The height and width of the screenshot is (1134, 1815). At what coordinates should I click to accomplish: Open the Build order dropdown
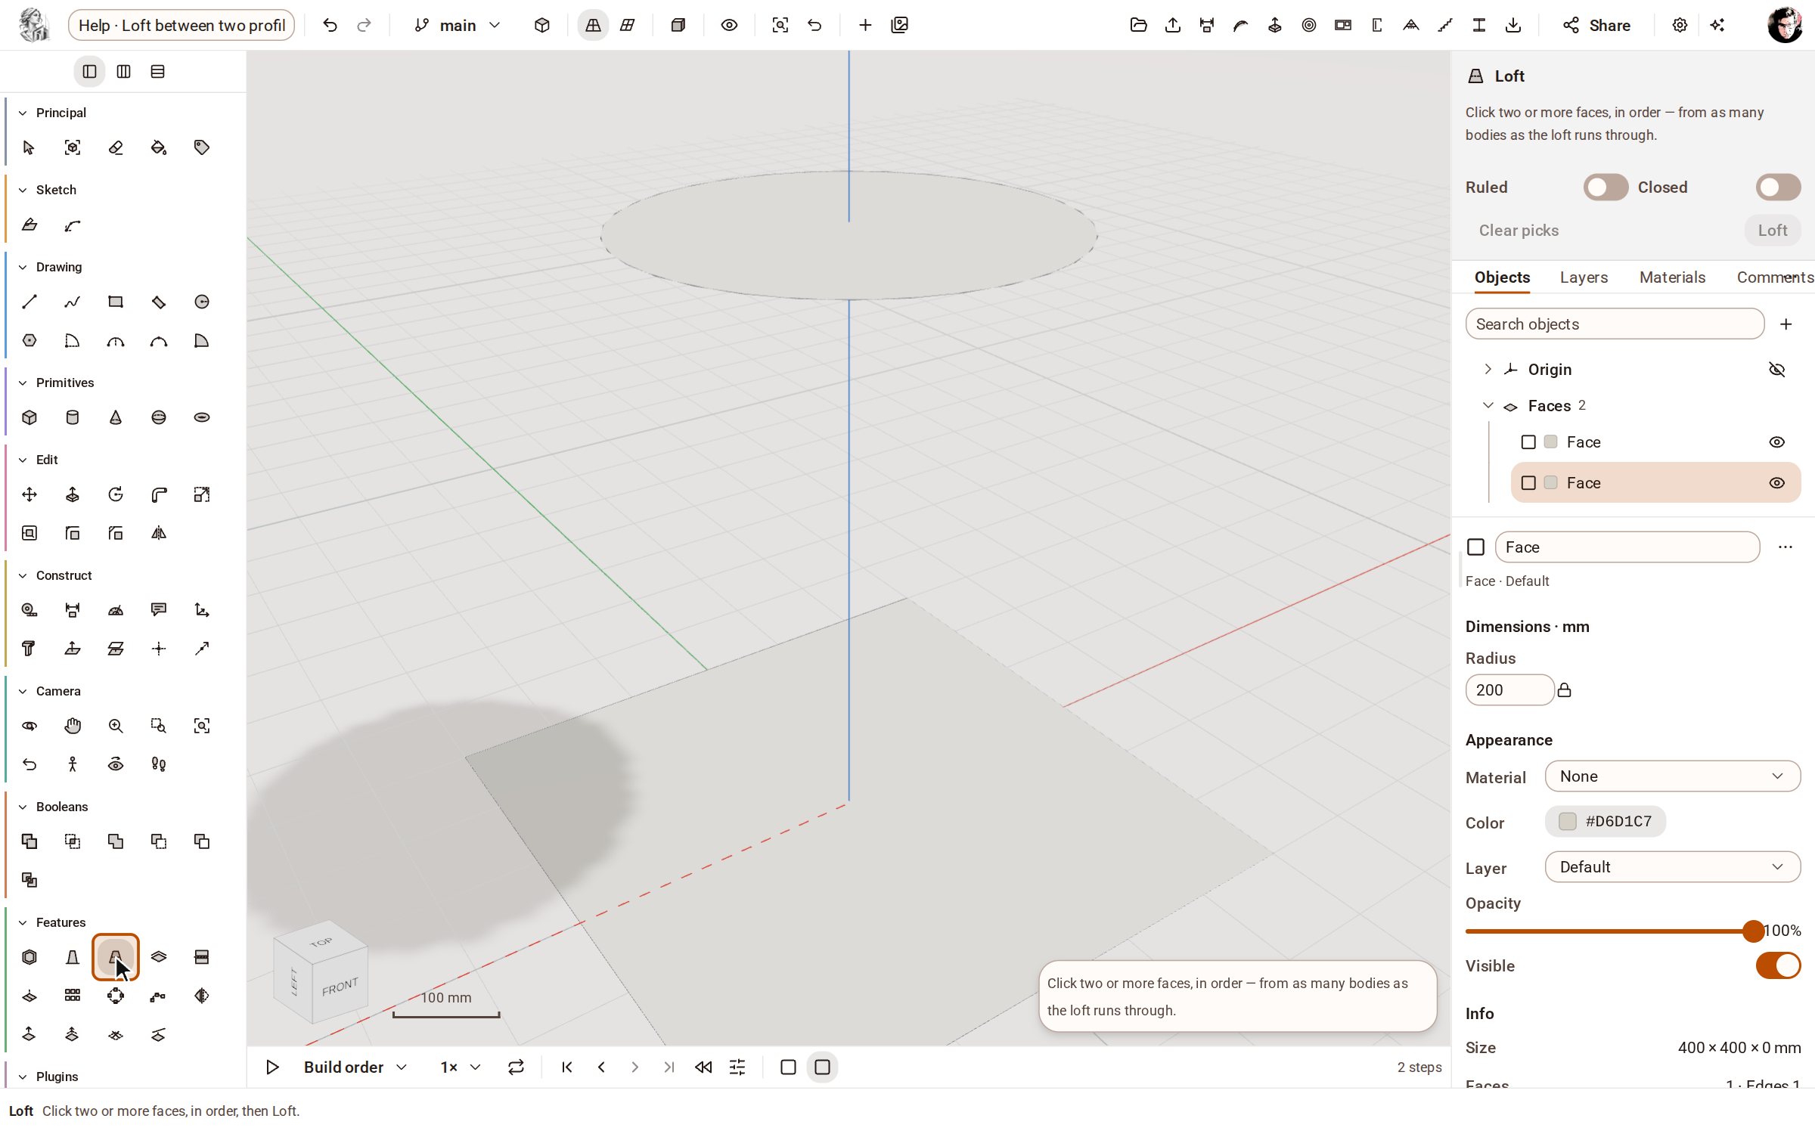click(x=355, y=1067)
